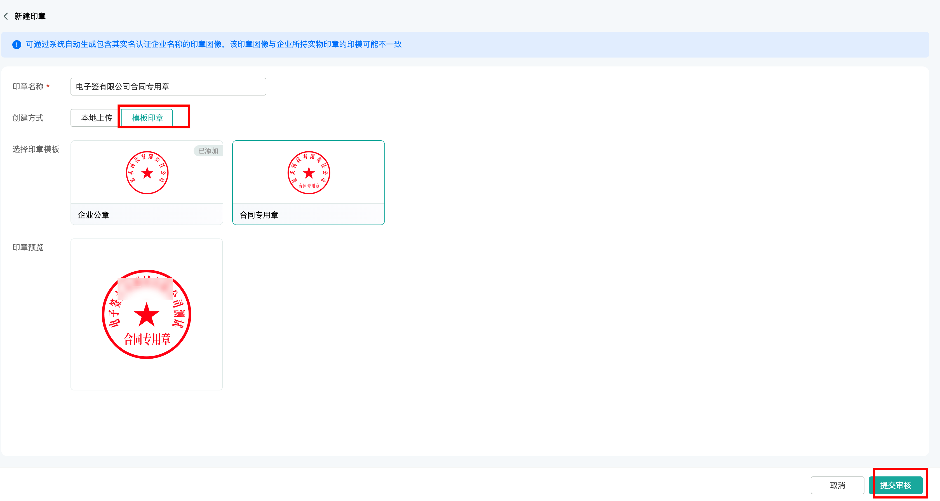The height and width of the screenshot is (501, 940).
Task: Choose the 合同专用章 seal template card
Action: [x=308, y=183]
